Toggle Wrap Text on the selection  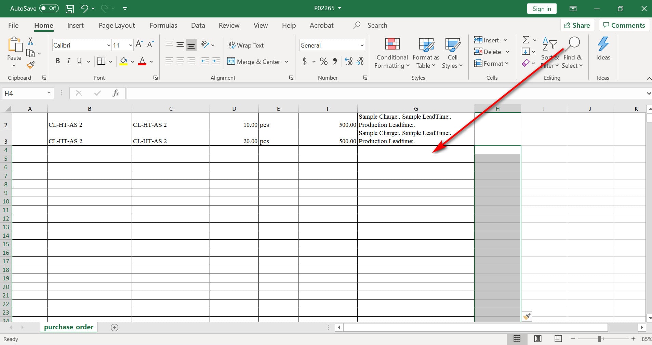click(246, 45)
